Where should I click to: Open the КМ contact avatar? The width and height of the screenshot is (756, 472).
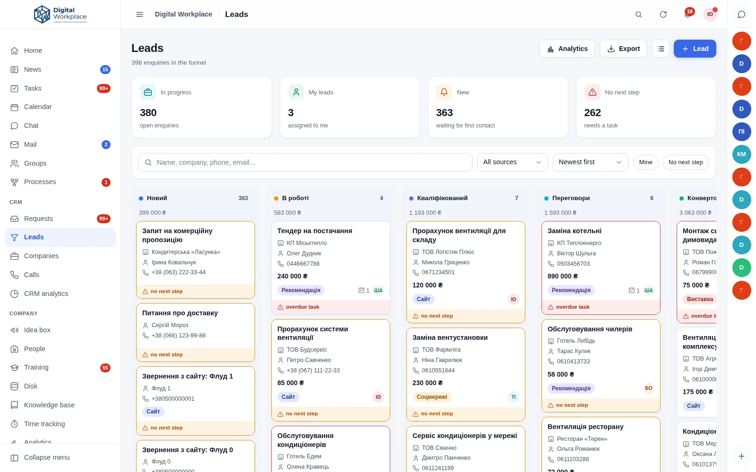pos(741,154)
